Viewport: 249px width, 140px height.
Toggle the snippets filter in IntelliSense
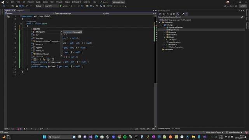53,59
